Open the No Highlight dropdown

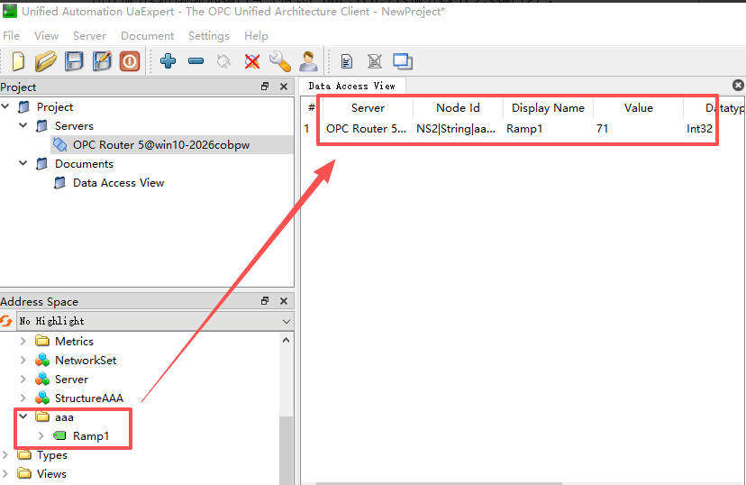(155, 321)
